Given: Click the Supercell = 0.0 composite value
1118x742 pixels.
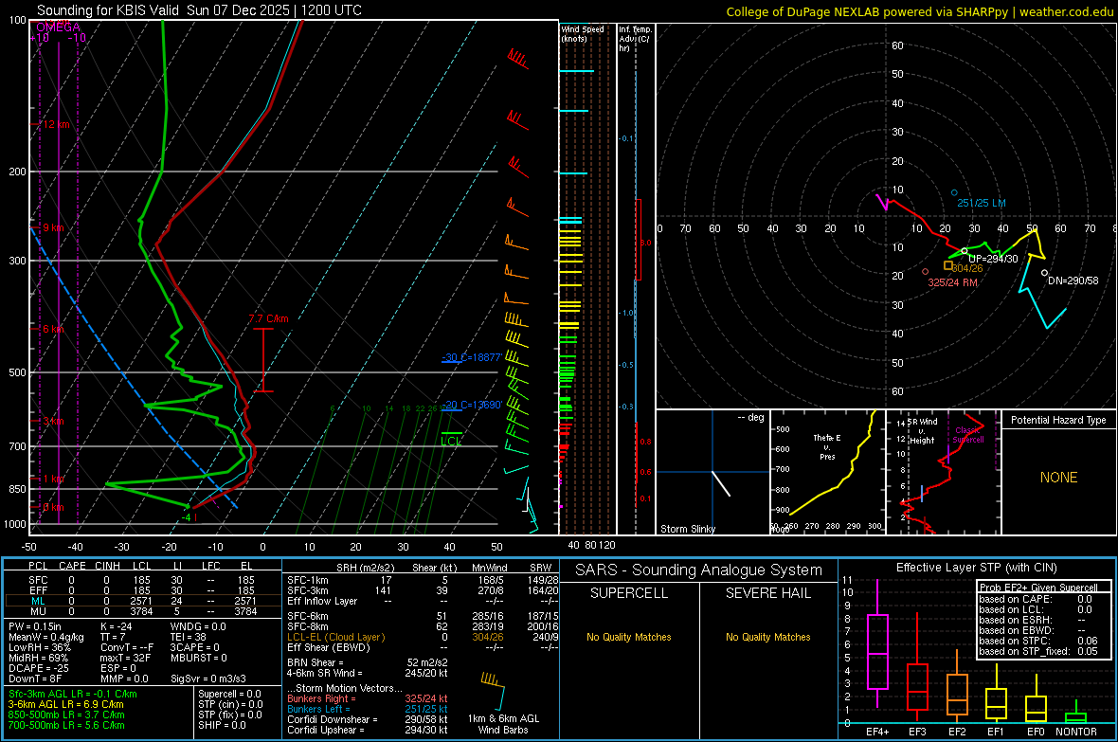Looking at the screenshot, I should pyautogui.click(x=229, y=694).
